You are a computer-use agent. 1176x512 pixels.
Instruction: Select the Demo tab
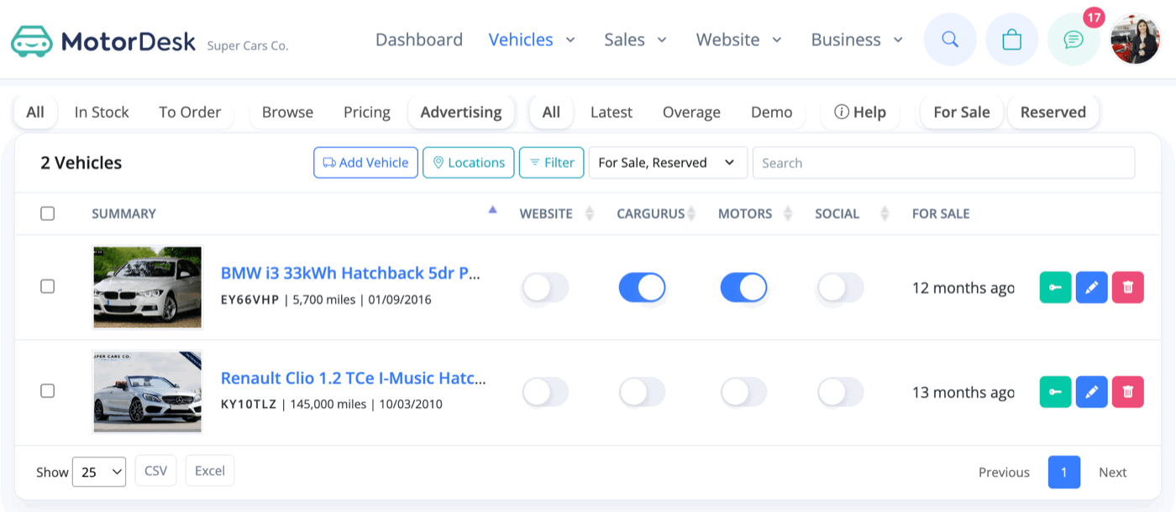(x=772, y=112)
